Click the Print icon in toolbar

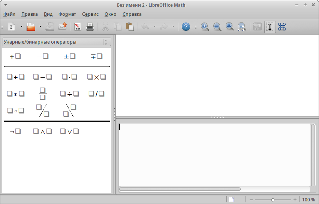[x=90, y=27]
